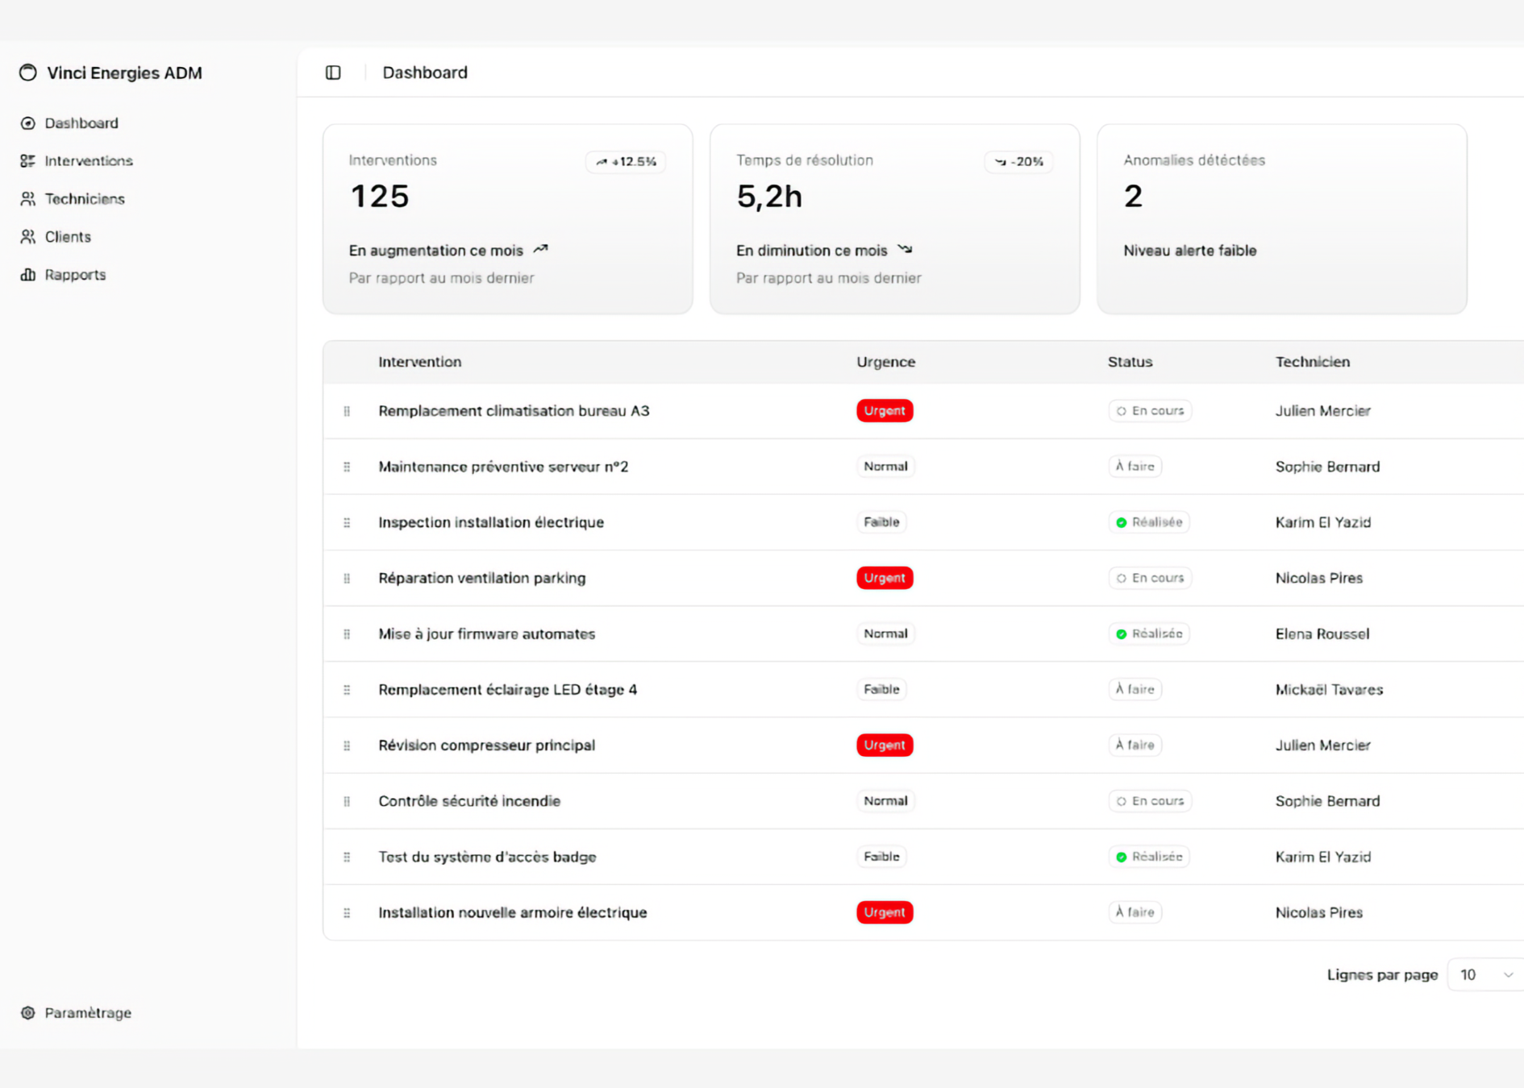Image resolution: width=1524 pixels, height=1088 pixels.
Task: Click the Intervention column header
Action: pyautogui.click(x=420, y=362)
